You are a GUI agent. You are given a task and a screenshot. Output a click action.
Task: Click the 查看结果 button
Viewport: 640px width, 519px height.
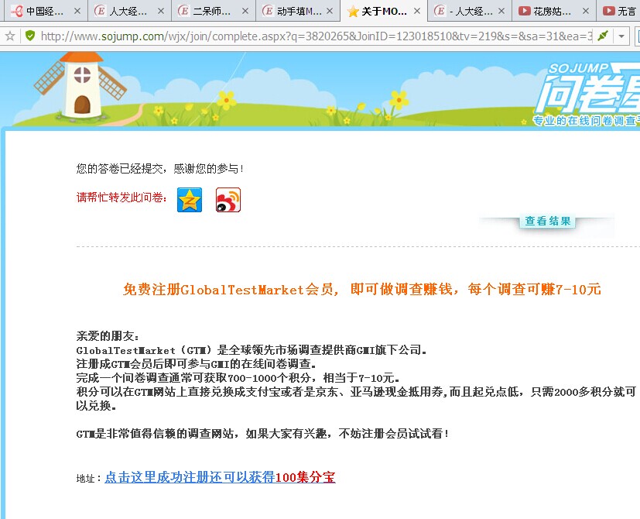tap(547, 222)
